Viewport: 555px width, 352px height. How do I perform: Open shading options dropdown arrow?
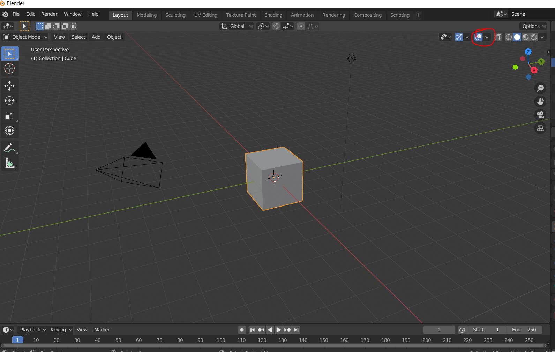click(x=542, y=37)
